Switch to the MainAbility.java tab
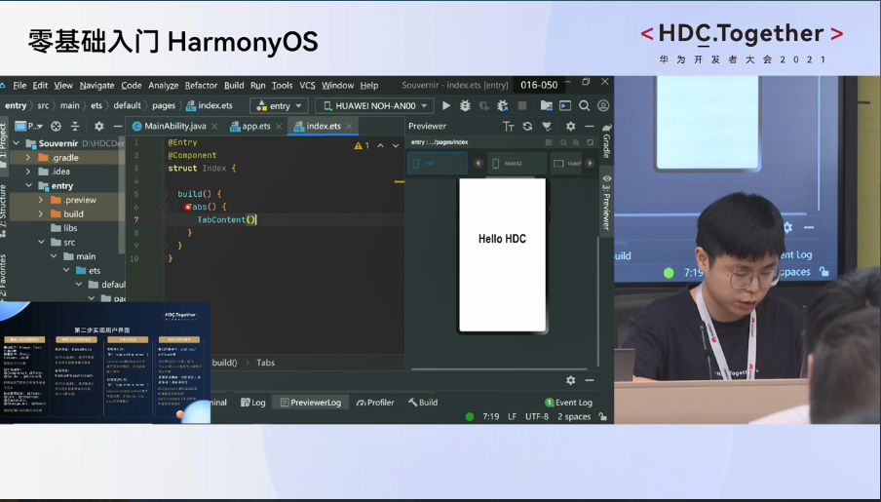 (174, 126)
